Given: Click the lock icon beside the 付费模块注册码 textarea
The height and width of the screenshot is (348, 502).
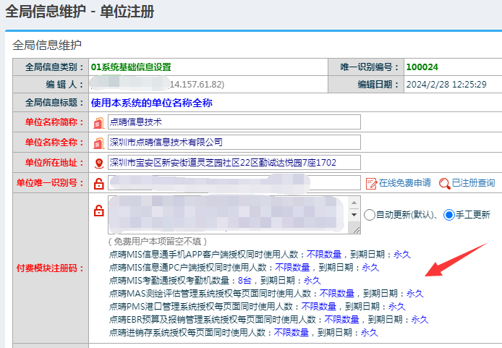Looking at the screenshot, I should [x=99, y=211].
